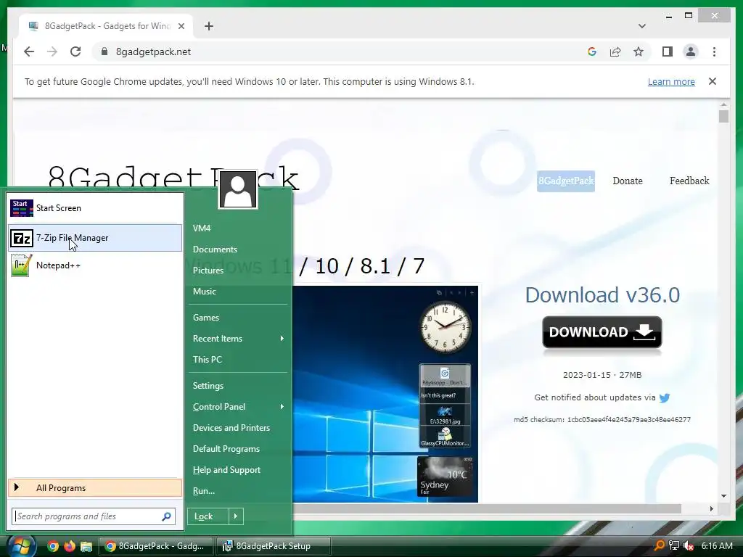Open a new Chrome tab
Viewport: 743px width, 557px height.
(209, 26)
